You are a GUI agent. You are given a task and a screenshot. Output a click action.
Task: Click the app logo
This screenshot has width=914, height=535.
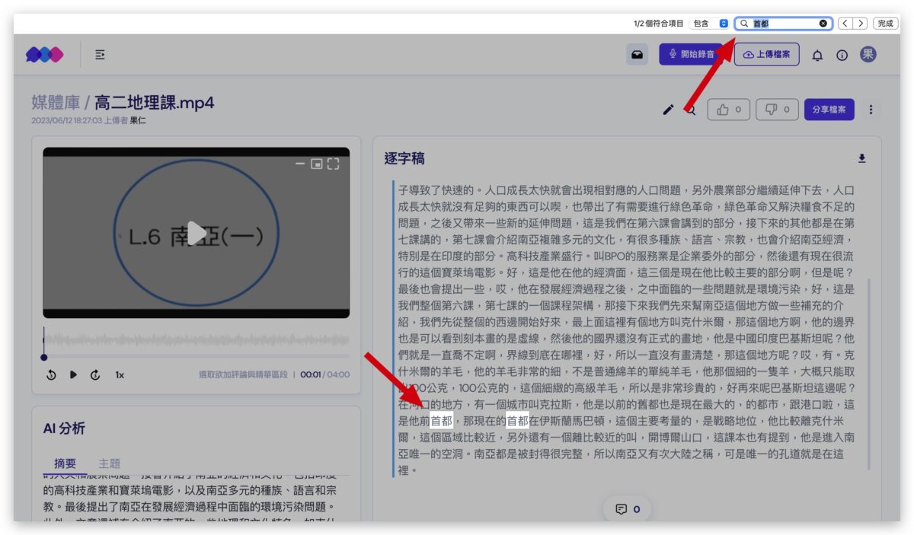44,54
